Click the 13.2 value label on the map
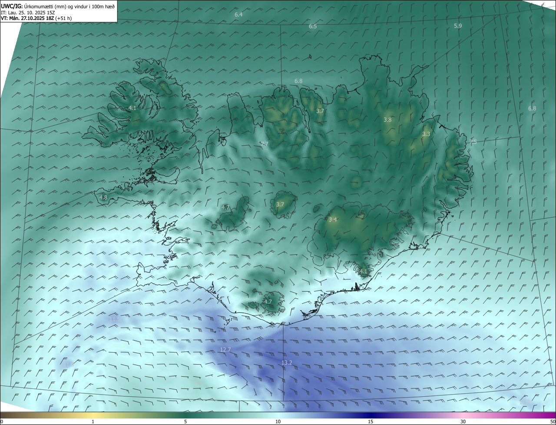Image resolution: width=556 pixels, height=425 pixels. (287, 362)
